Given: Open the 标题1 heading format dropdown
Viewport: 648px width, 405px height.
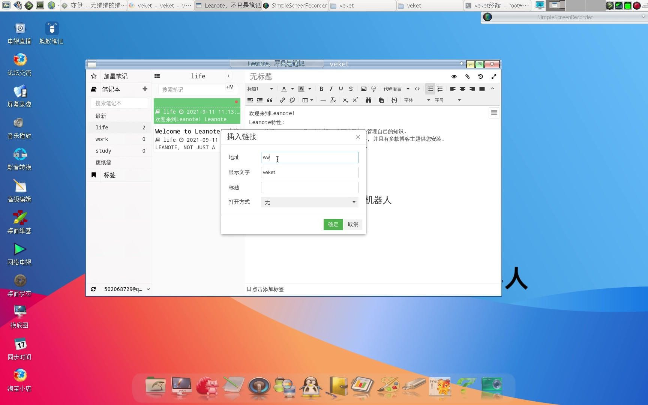Looking at the screenshot, I should click(x=260, y=89).
